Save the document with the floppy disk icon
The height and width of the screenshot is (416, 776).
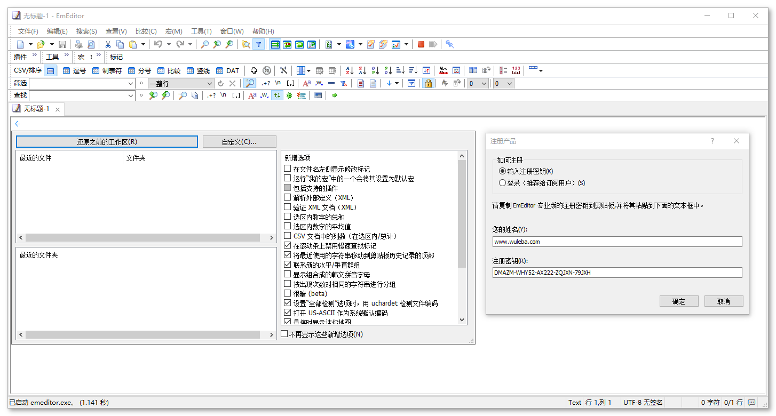tap(62, 44)
